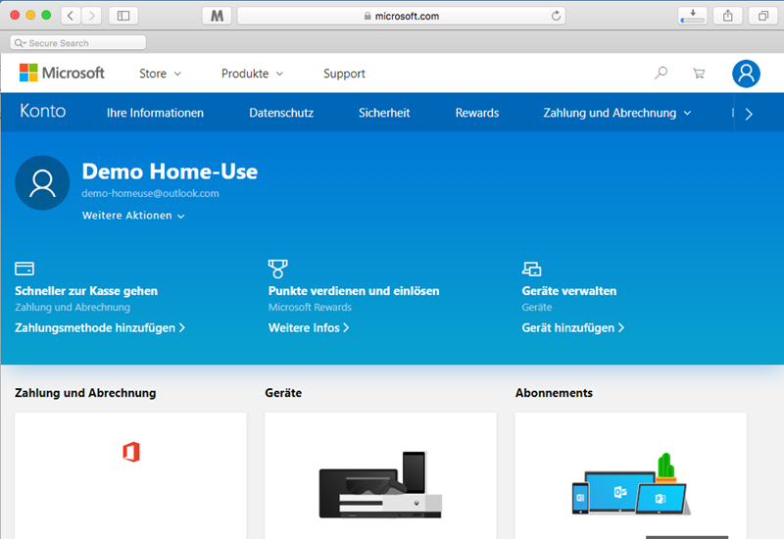784x539 pixels.
Task: Click Geräte verwalten heading
Action: (x=569, y=291)
